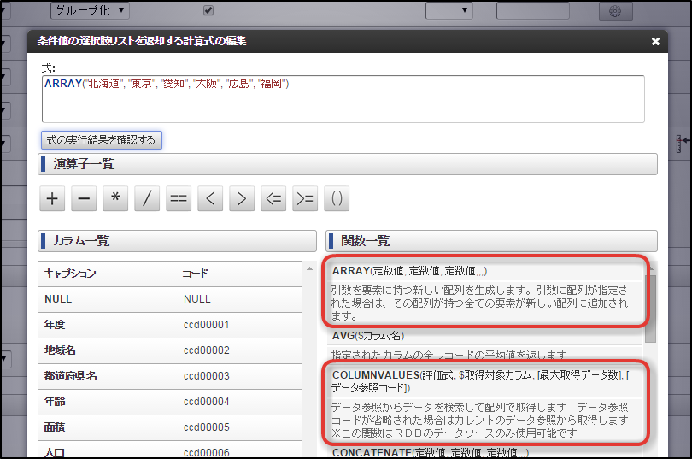Select the COLUMNVALUES function entry
This screenshot has height=459, width=692.
[x=484, y=381]
